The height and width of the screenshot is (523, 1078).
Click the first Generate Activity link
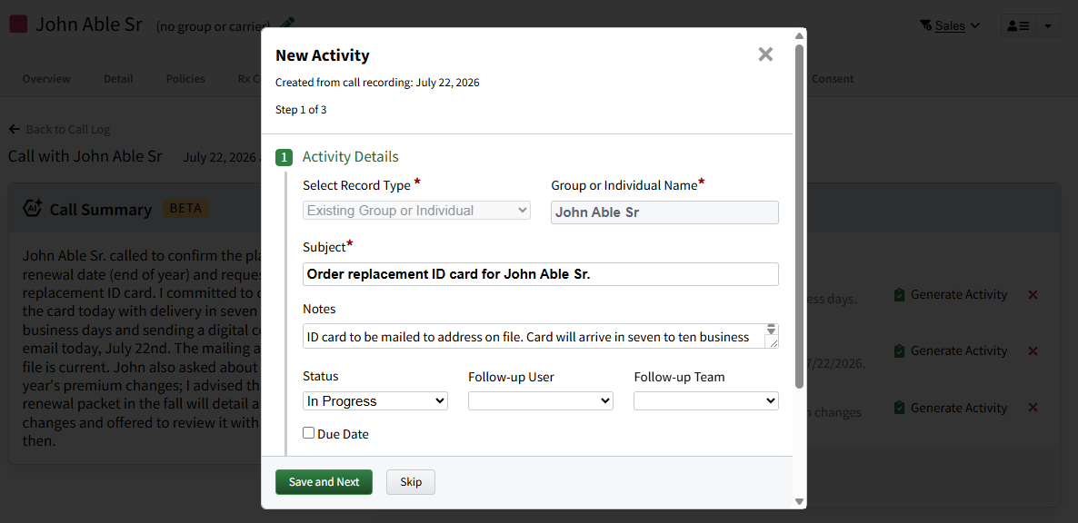click(x=950, y=294)
